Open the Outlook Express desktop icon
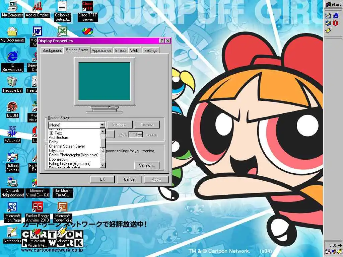343x257 pixels. point(12,162)
